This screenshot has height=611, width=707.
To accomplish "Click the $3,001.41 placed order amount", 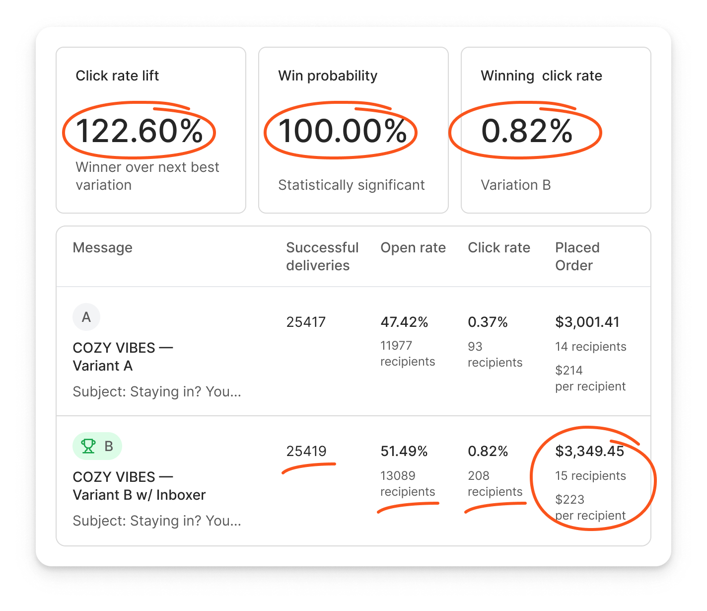I will coord(587,322).
